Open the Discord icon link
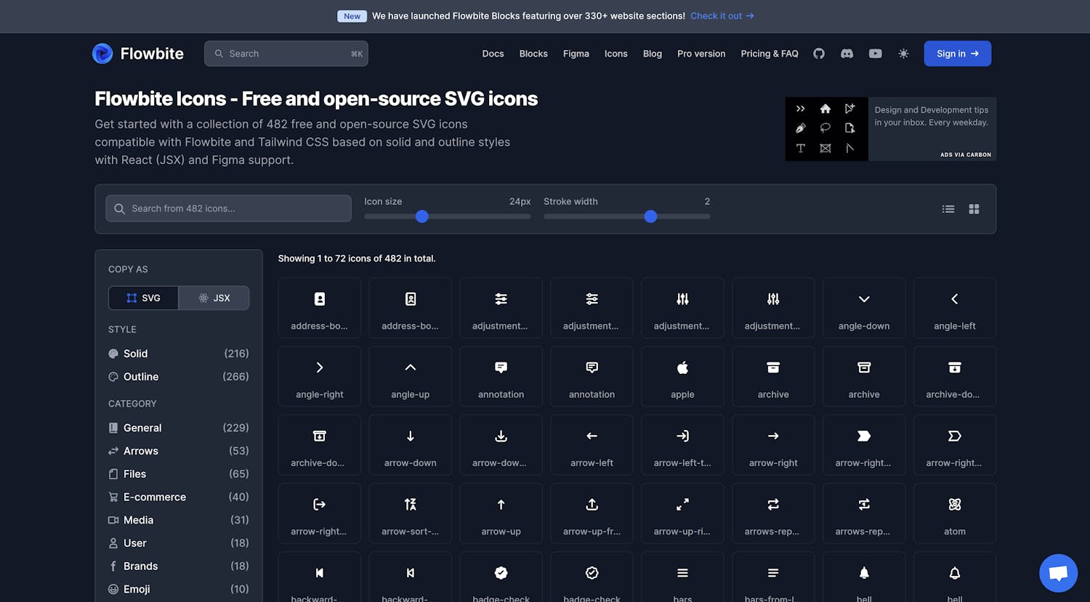The width and height of the screenshot is (1090, 602). [847, 54]
